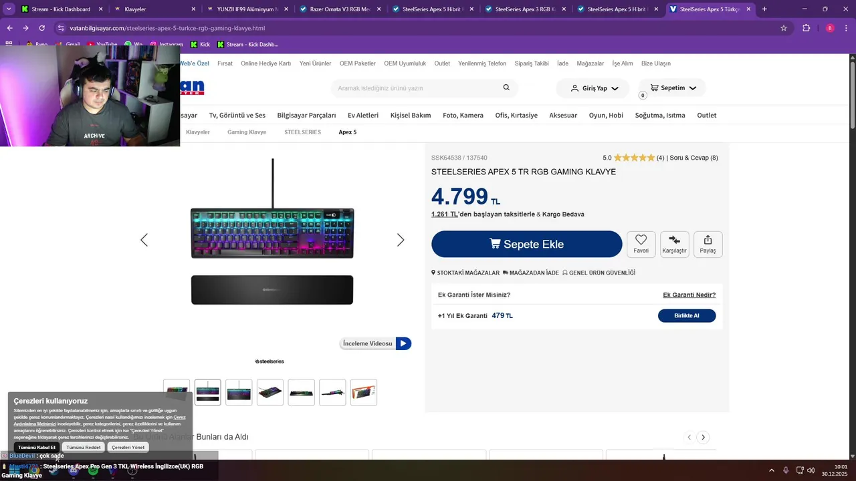Show next product image with right arrow
Image resolution: width=856 pixels, height=481 pixels.
click(400, 240)
